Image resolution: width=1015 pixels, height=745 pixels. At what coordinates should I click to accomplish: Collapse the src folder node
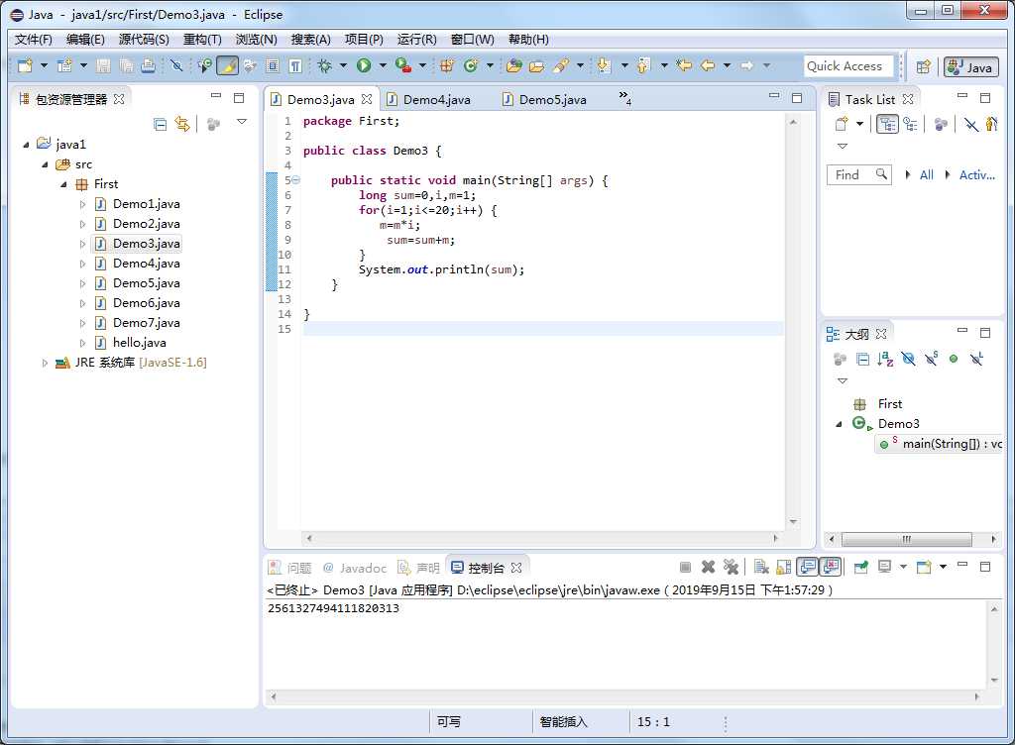(45, 164)
